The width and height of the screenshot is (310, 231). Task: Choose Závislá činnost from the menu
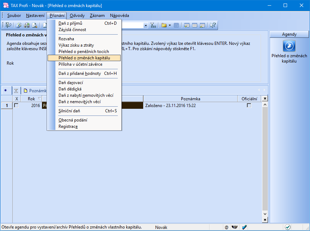84,30
